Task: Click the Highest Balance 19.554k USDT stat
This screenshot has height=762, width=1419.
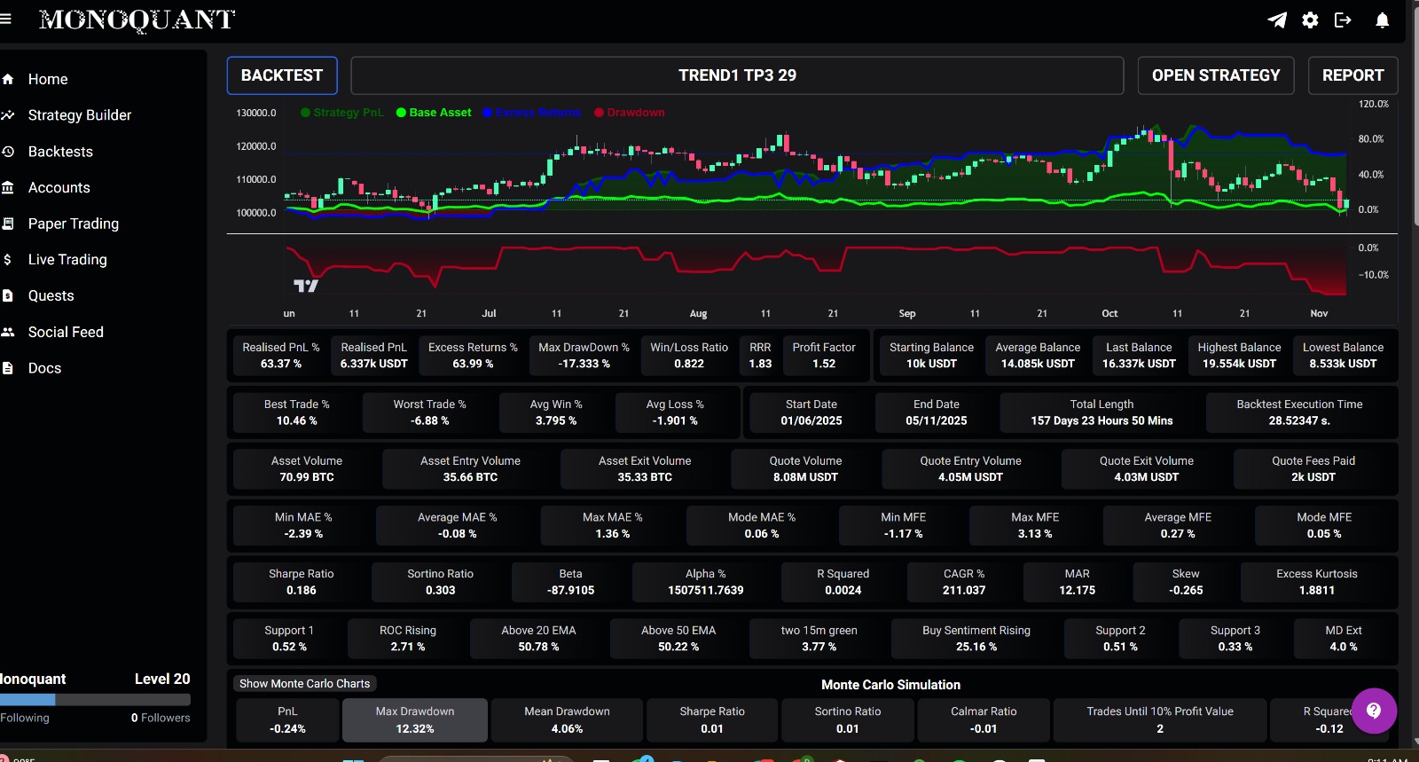Action: 1239,356
